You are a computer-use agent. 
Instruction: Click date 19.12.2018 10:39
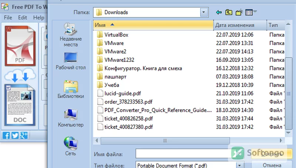235,85
